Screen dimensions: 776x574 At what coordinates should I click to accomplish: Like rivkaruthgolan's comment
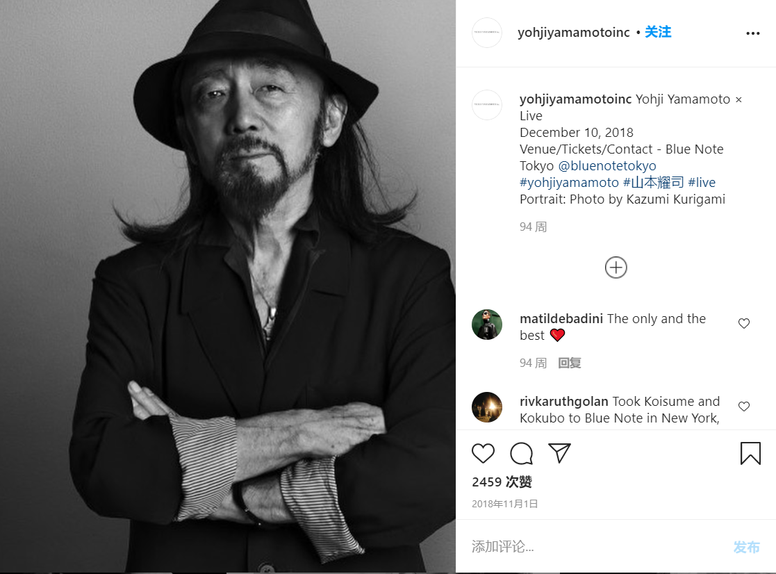click(744, 407)
